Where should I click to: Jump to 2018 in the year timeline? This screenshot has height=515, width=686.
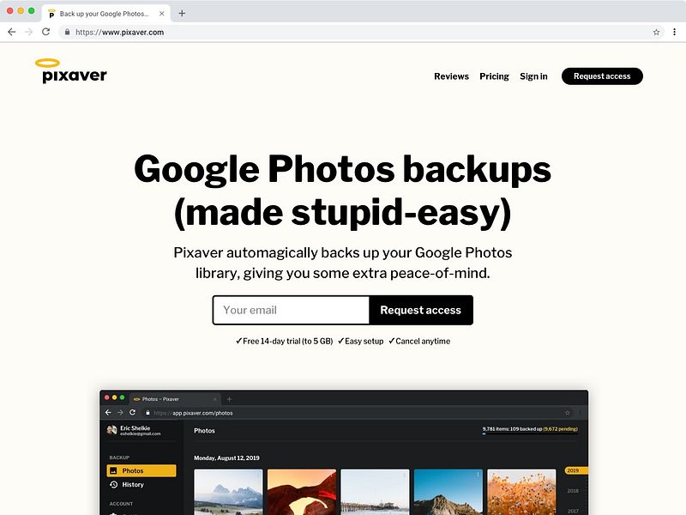point(573,491)
